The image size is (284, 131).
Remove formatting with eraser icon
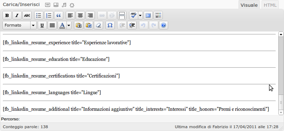click(98, 25)
